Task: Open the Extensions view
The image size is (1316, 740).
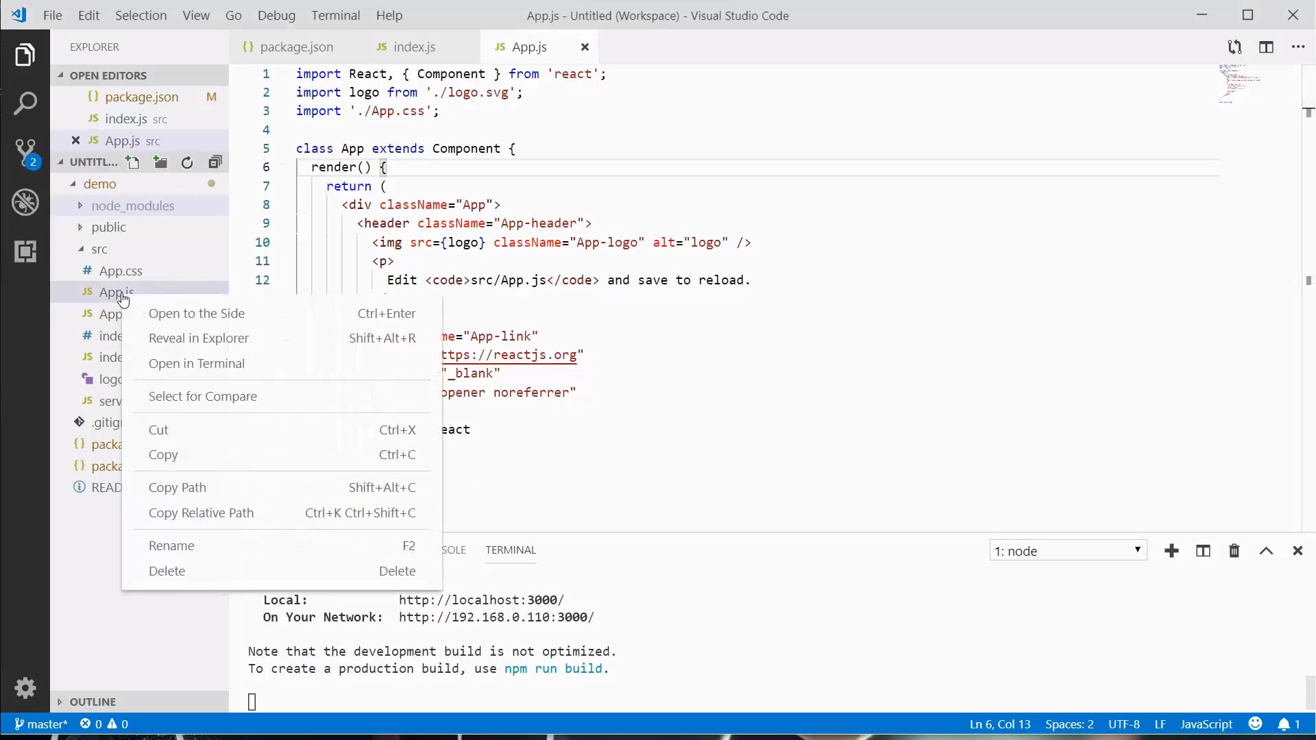Action: (25, 251)
